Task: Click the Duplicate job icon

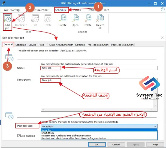Action: click(x=21, y=19)
